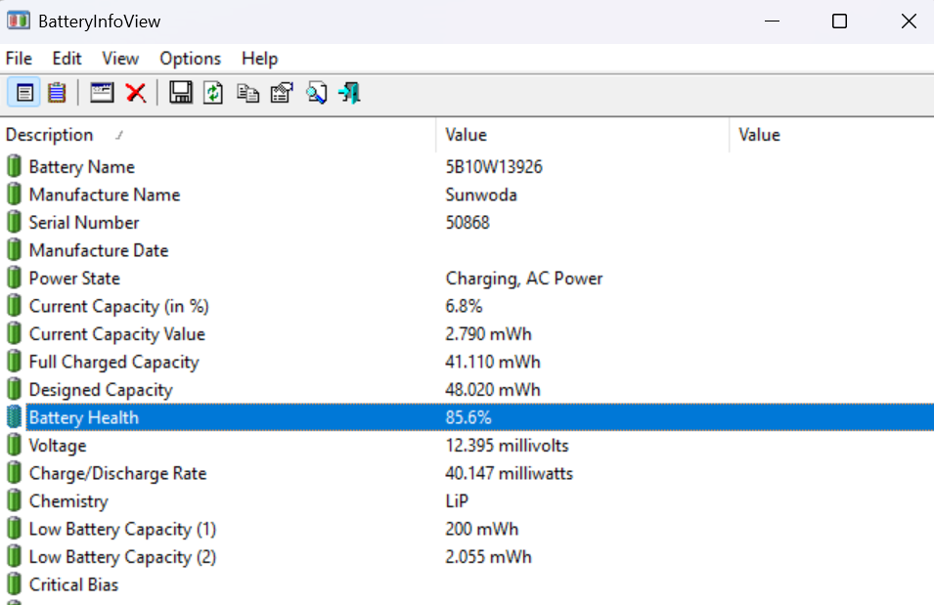Click the value Charging, AC Power
Screen dimensions: 934x605
[523, 279]
